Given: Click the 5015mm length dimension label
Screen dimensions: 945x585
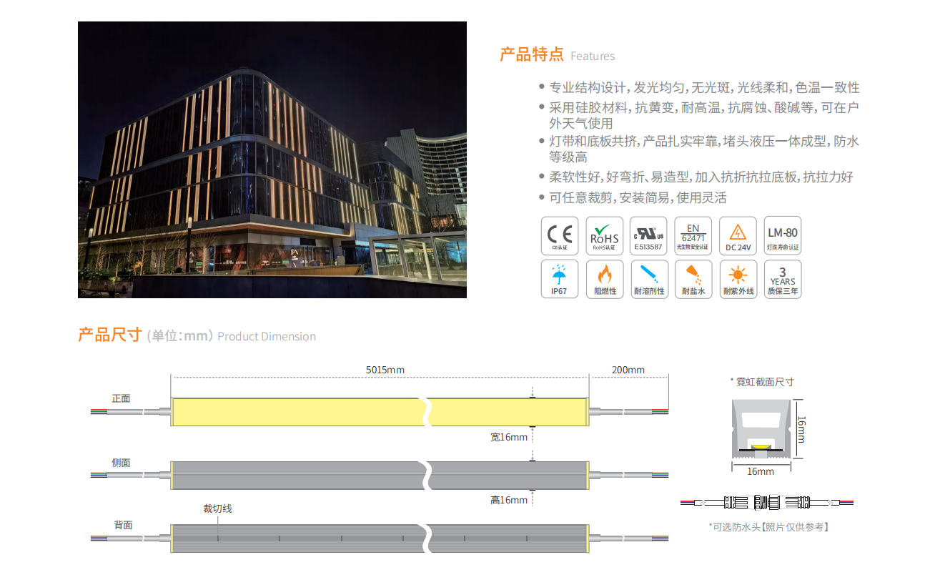Looking at the screenshot, I should pyautogui.click(x=385, y=370).
